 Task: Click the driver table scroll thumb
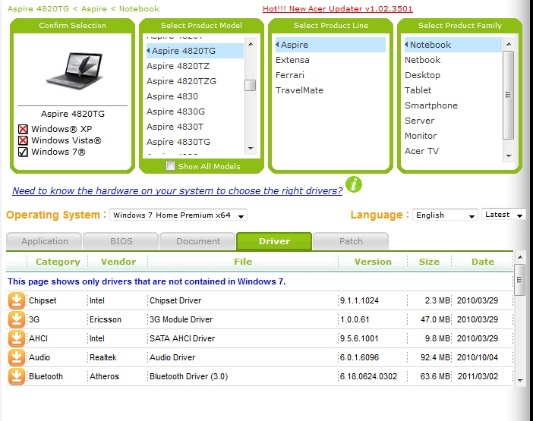tap(519, 280)
